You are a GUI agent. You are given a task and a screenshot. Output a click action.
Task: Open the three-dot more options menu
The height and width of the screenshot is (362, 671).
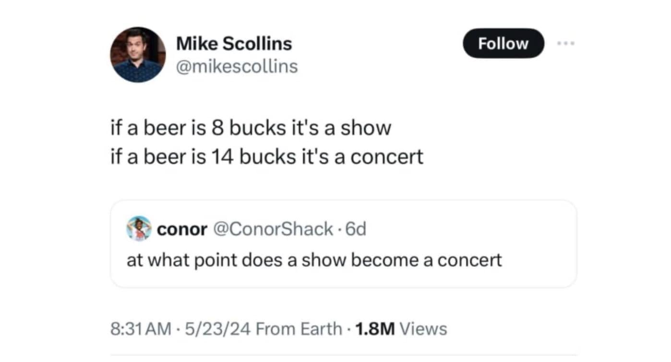[566, 43]
